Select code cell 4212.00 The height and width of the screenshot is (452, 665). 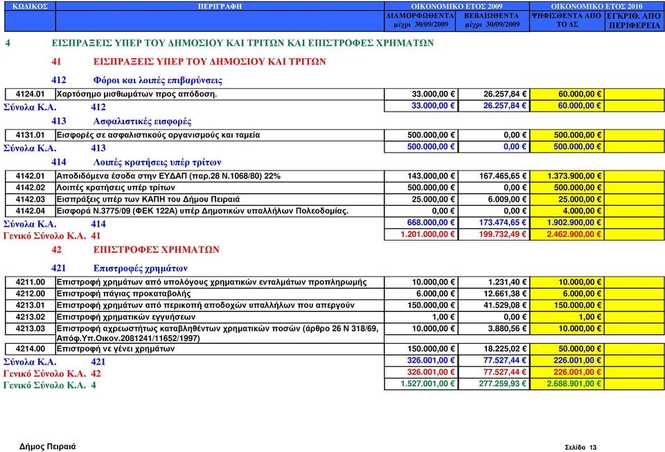(30, 294)
